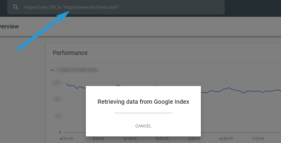
Task: Select the 6/20/19 date on chart axis
Action: click(226, 139)
